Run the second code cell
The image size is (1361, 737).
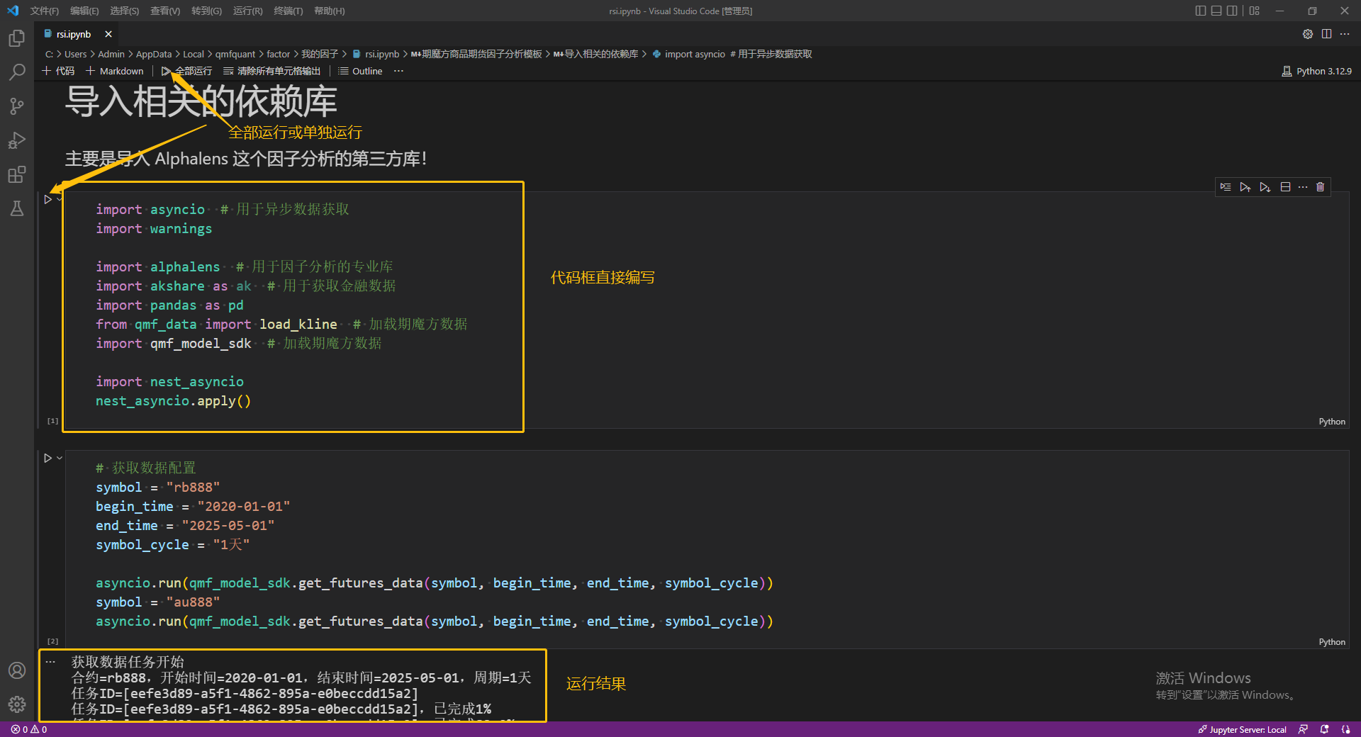pyautogui.click(x=47, y=458)
